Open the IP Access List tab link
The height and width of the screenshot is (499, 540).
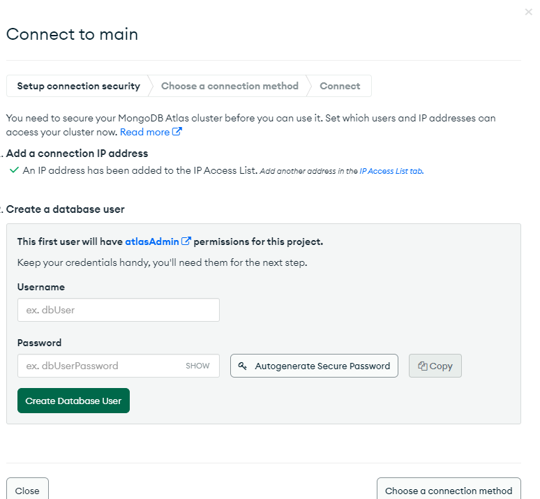tap(391, 171)
